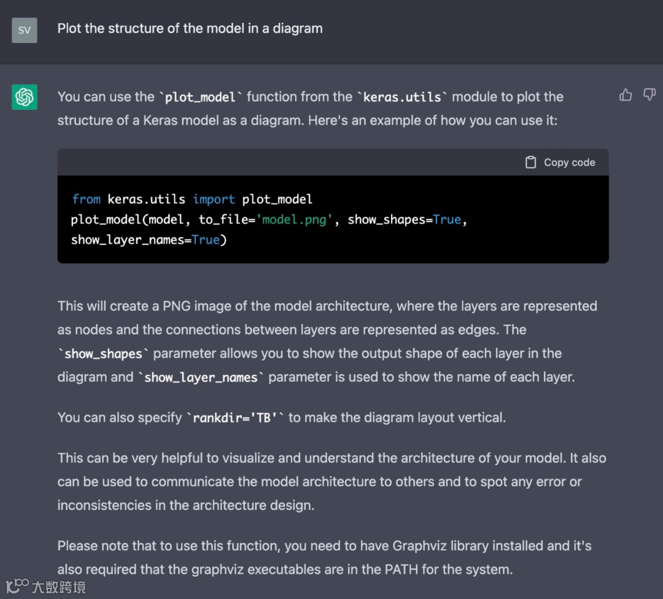Click the 大数跨境 watermark text
Viewport: 663px width, 599px height.
tap(59, 587)
